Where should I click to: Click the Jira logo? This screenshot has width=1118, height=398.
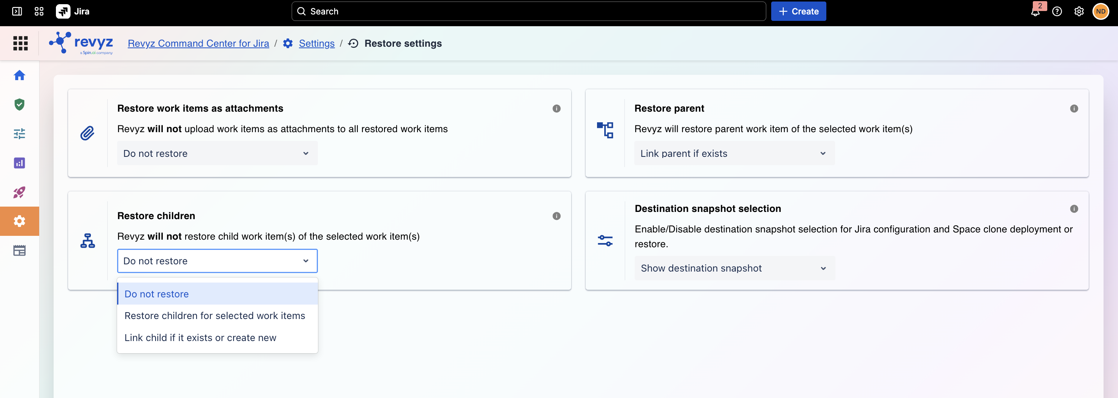[x=73, y=11]
